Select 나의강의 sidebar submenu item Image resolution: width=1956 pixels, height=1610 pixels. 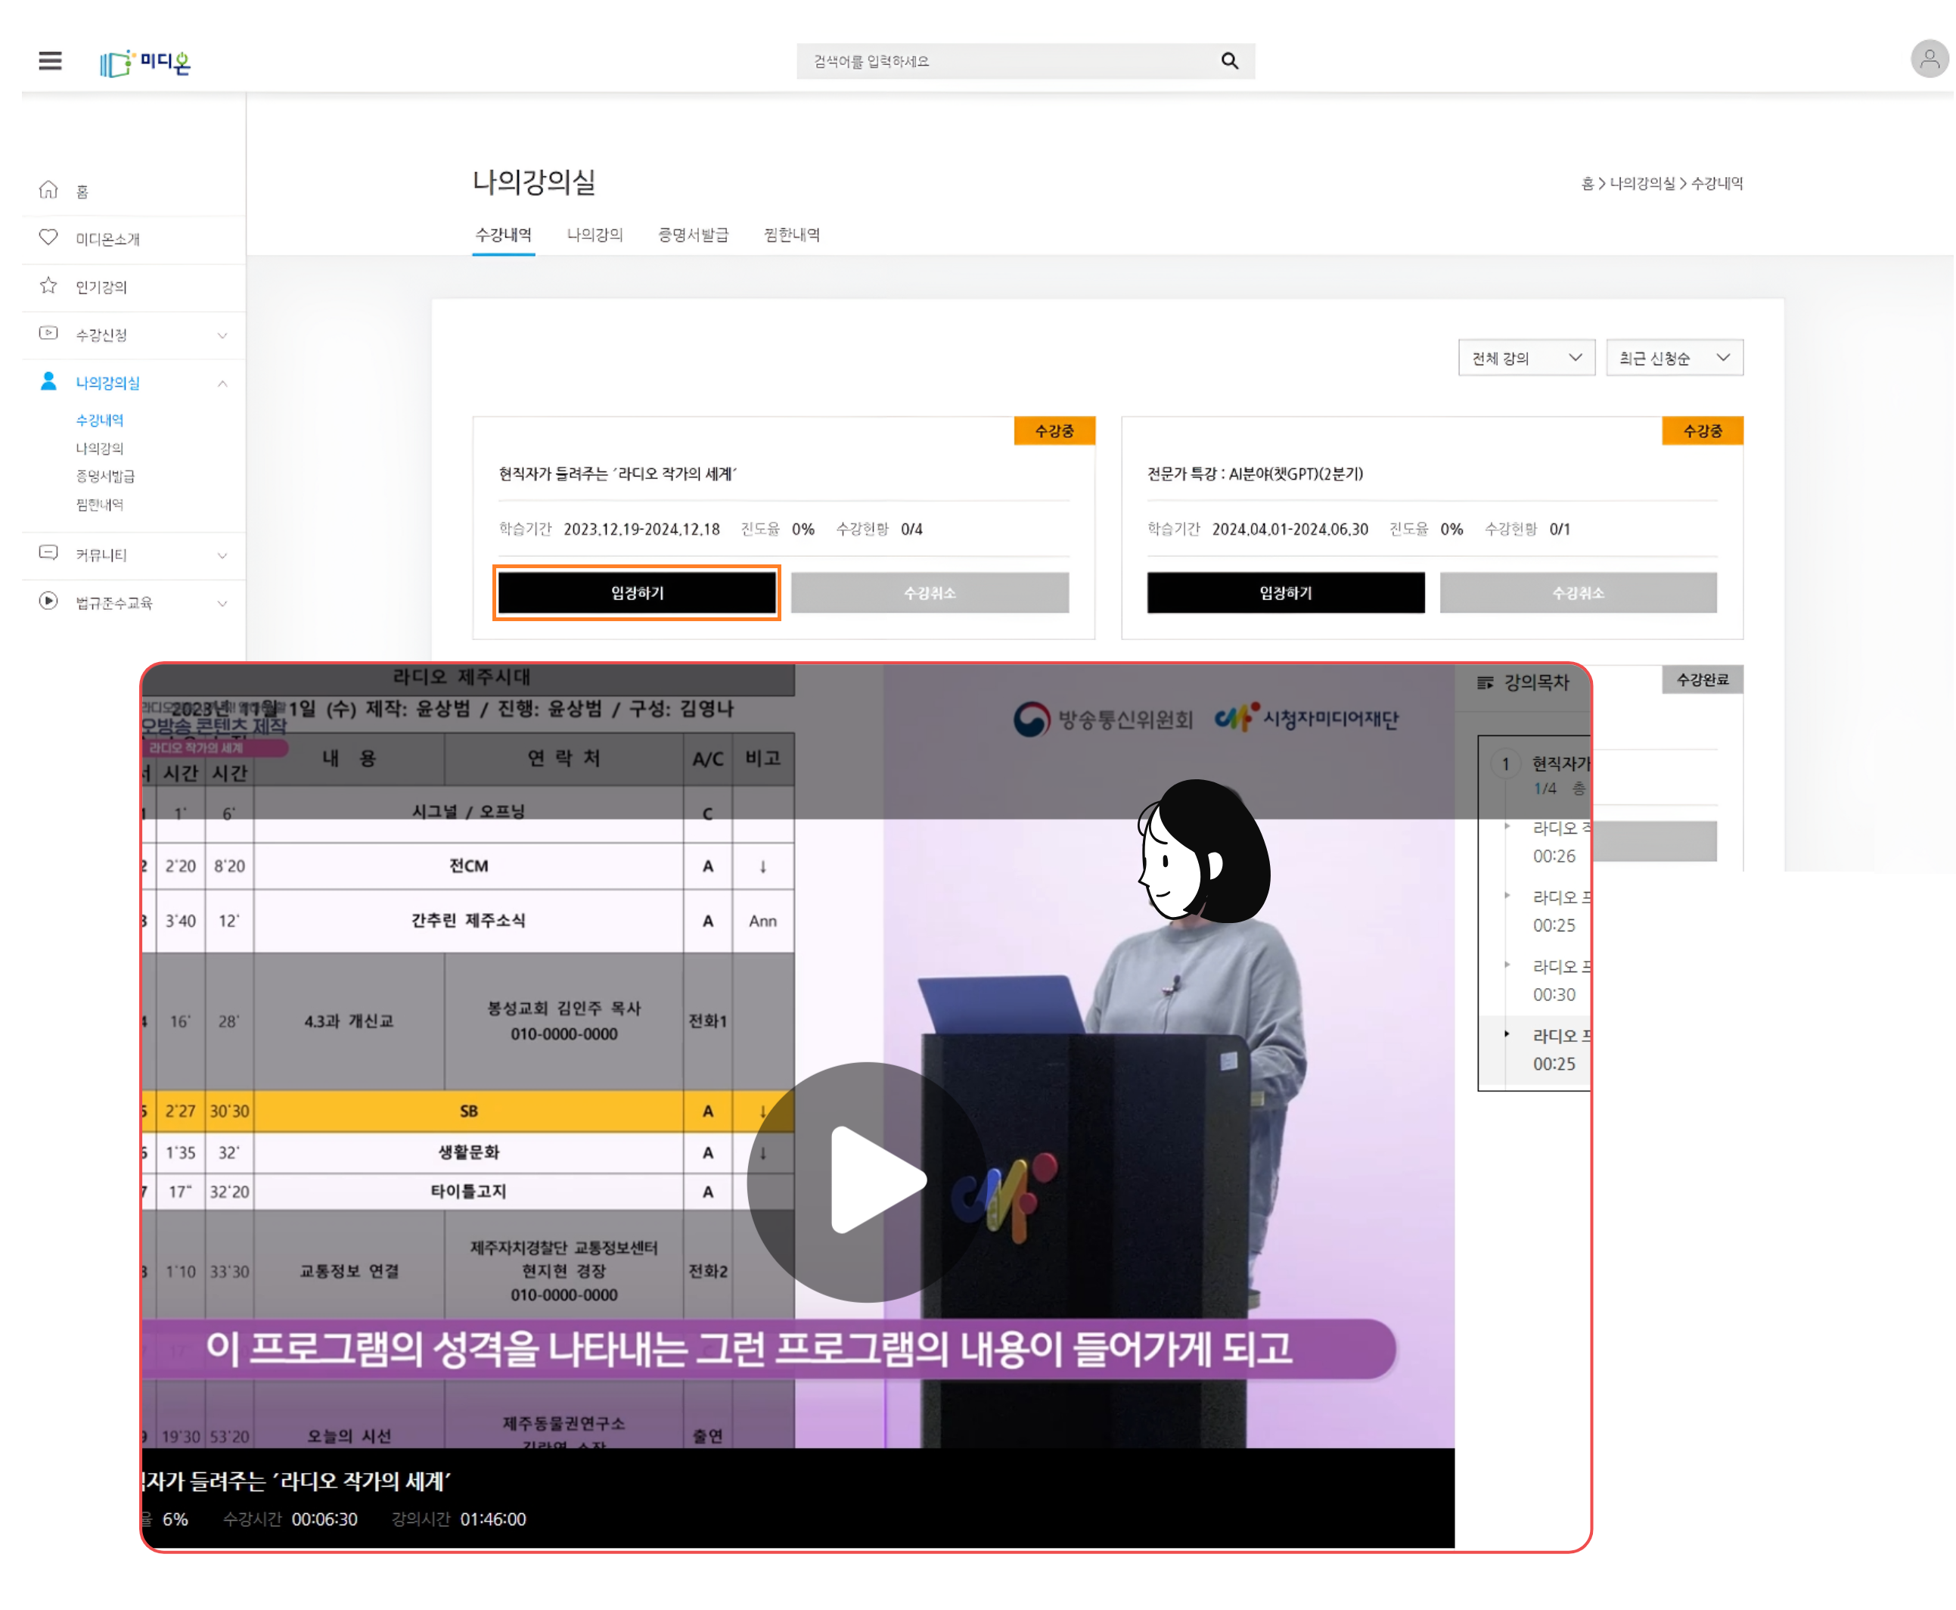(x=100, y=448)
